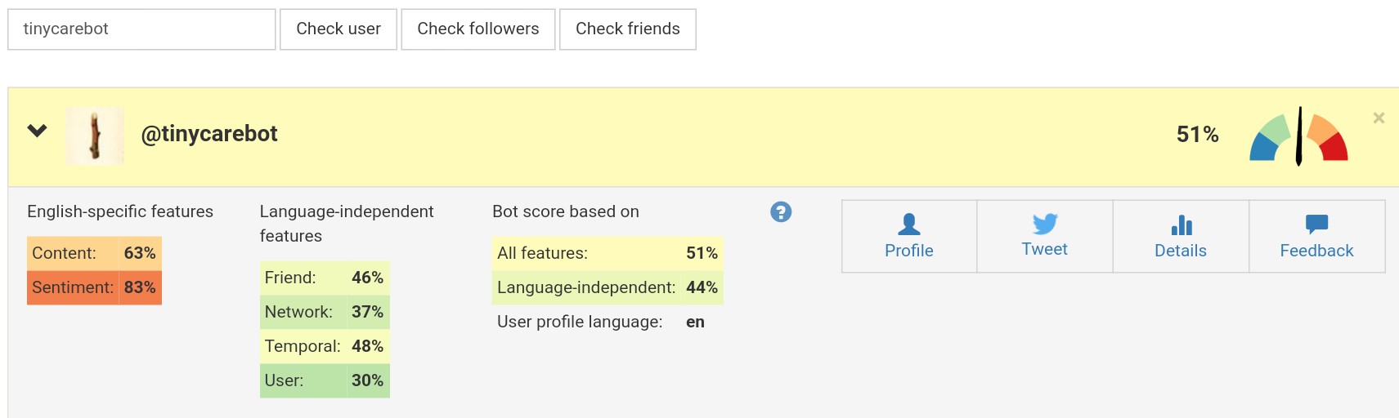The height and width of the screenshot is (418, 1399).
Task: Click the bot score gauge meter
Action: (x=1298, y=137)
